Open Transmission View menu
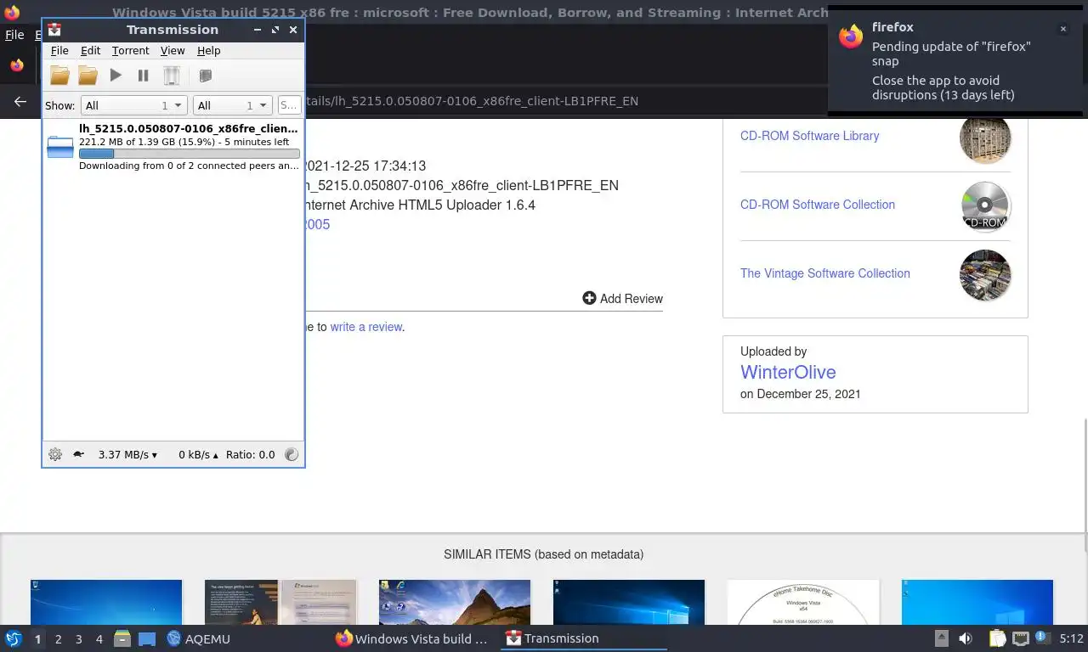This screenshot has height=652, width=1088. point(173,51)
